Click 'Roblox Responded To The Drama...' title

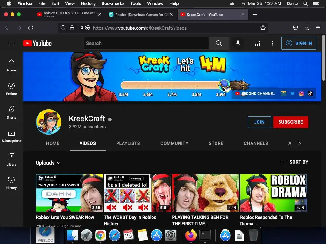[x=266, y=220]
